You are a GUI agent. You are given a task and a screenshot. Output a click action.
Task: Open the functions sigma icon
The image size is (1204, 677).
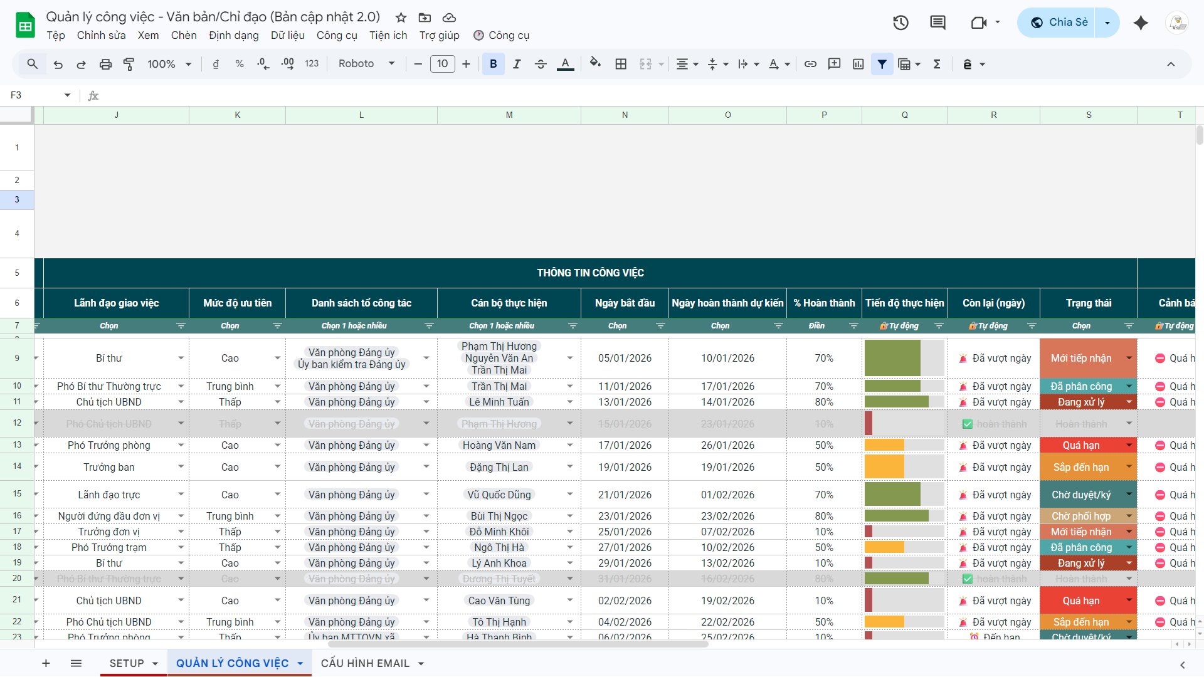937,64
